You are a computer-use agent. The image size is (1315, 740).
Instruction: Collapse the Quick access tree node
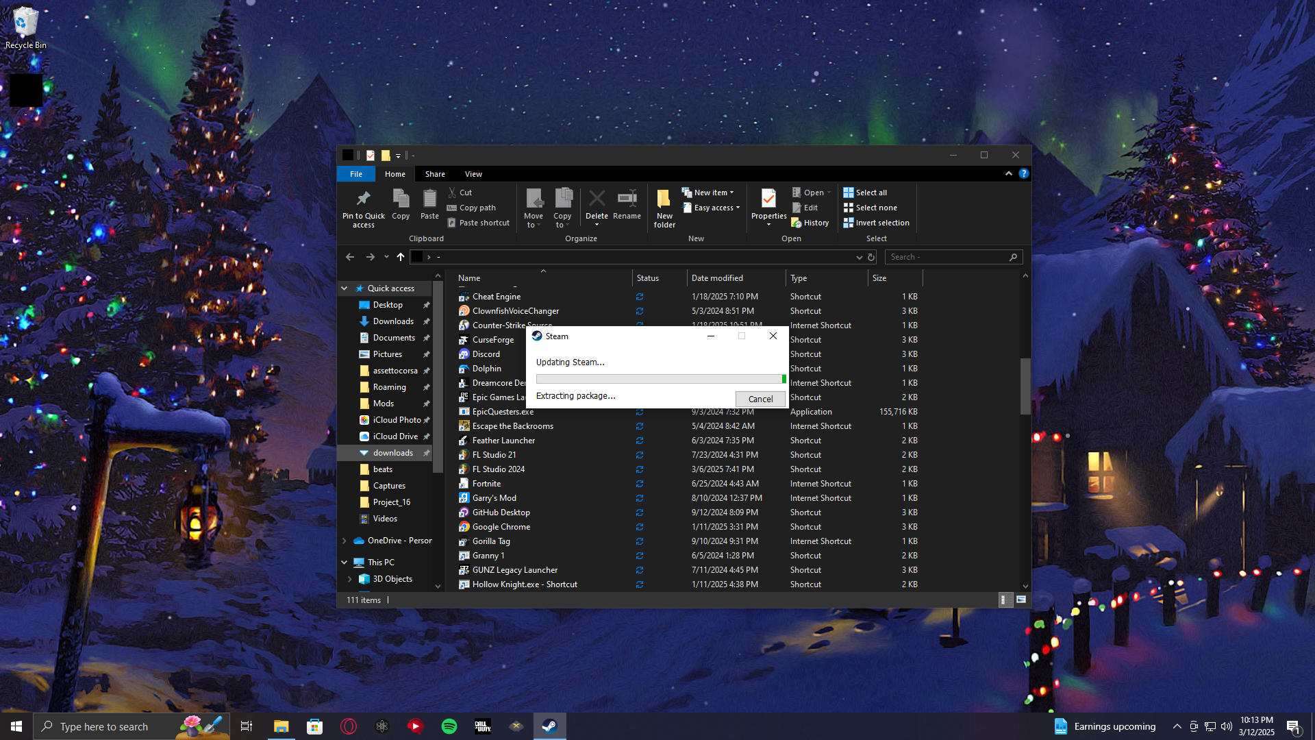click(x=345, y=288)
